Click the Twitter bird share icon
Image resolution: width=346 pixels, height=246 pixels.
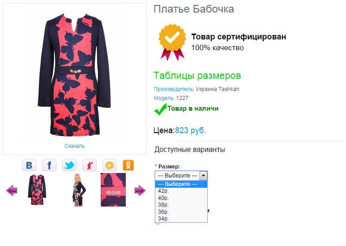point(69,165)
